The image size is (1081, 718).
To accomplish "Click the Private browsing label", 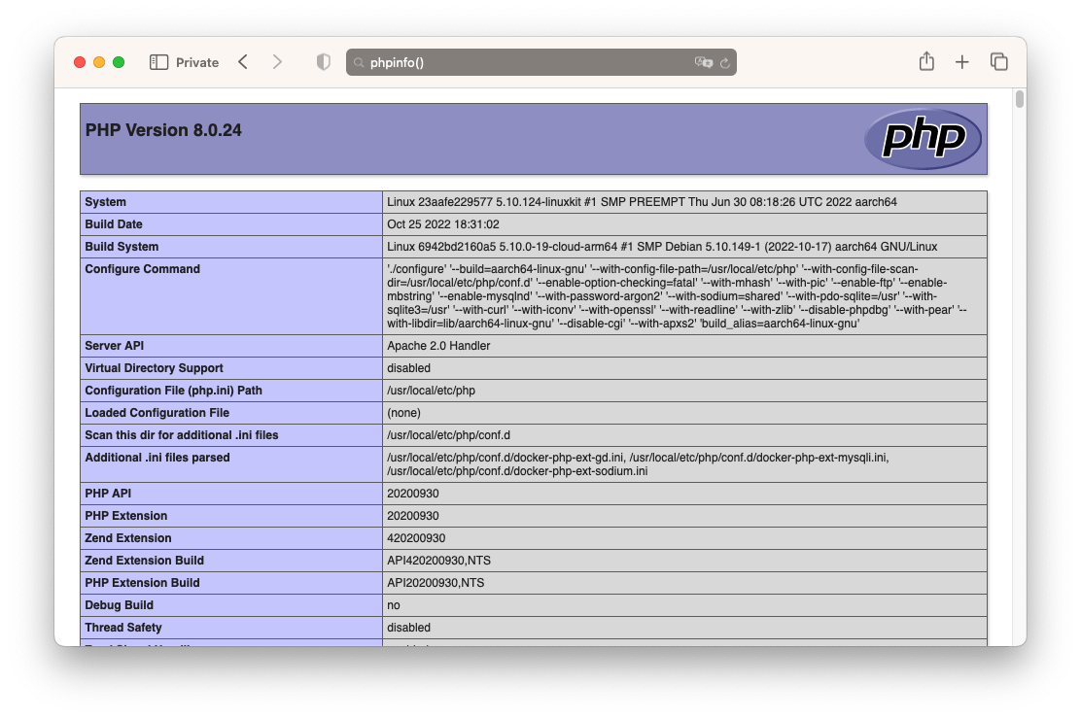I will [x=197, y=62].
